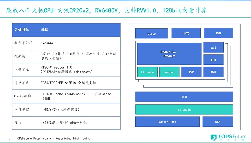Click the 'FP64/FP32/FP16/BF16 全精度支持' cell
The height and width of the screenshot is (143, 251).
point(68,83)
